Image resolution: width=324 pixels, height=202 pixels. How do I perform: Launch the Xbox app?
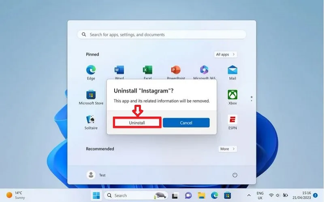(232, 97)
